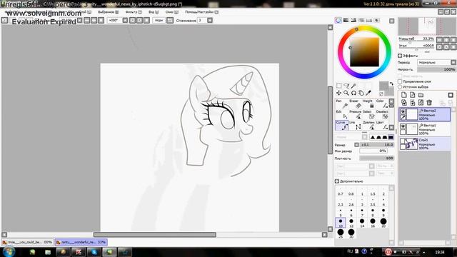Click the 19:34 taskbar clock

click(x=440, y=252)
